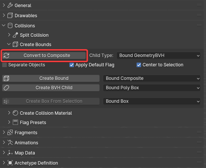Screen dimensions: 206x168
Task: Expand the Flag Presets subpanel
Action: pyautogui.click(x=9, y=122)
